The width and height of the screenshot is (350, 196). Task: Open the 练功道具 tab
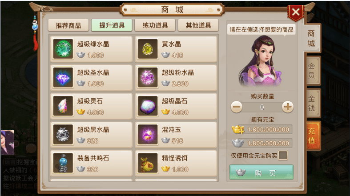[x=155, y=25]
